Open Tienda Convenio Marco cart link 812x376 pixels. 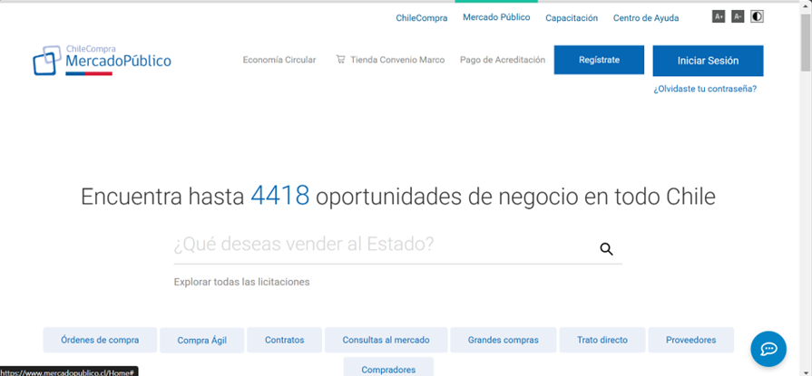pos(390,60)
